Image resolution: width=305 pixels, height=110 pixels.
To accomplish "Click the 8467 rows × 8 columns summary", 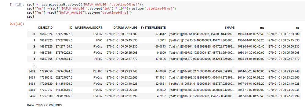I will tap(44, 105).
